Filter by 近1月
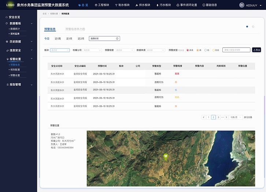 point(69,39)
